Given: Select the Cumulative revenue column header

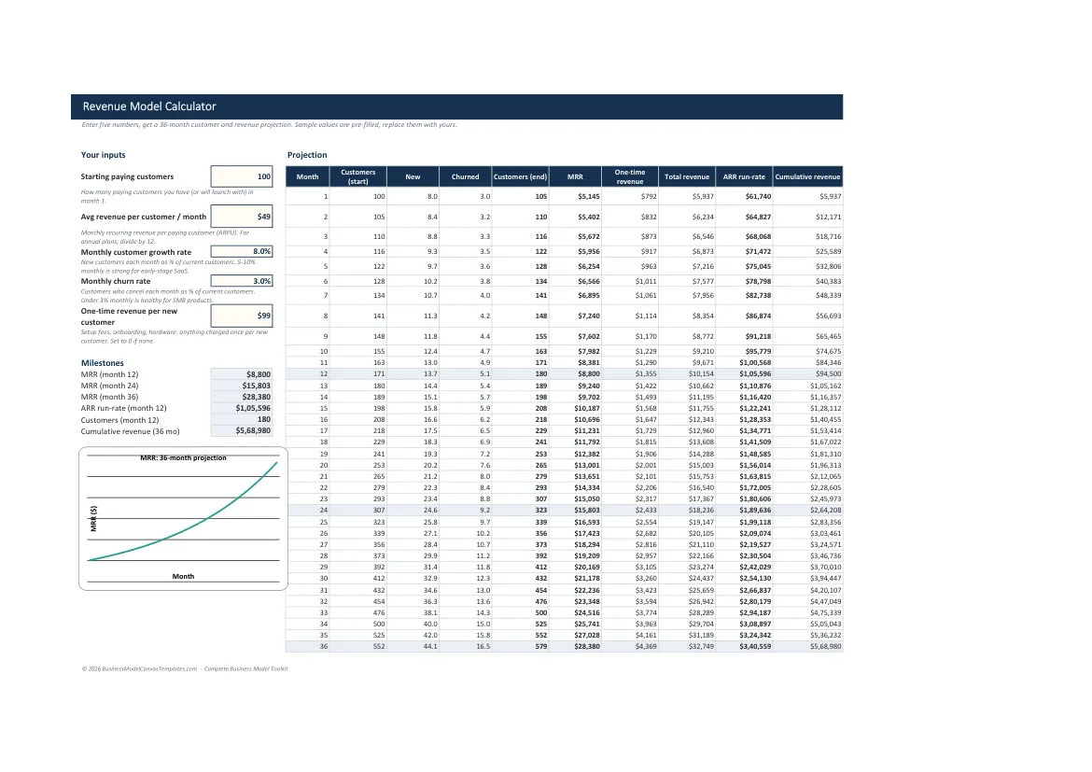Looking at the screenshot, I should [808, 177].
